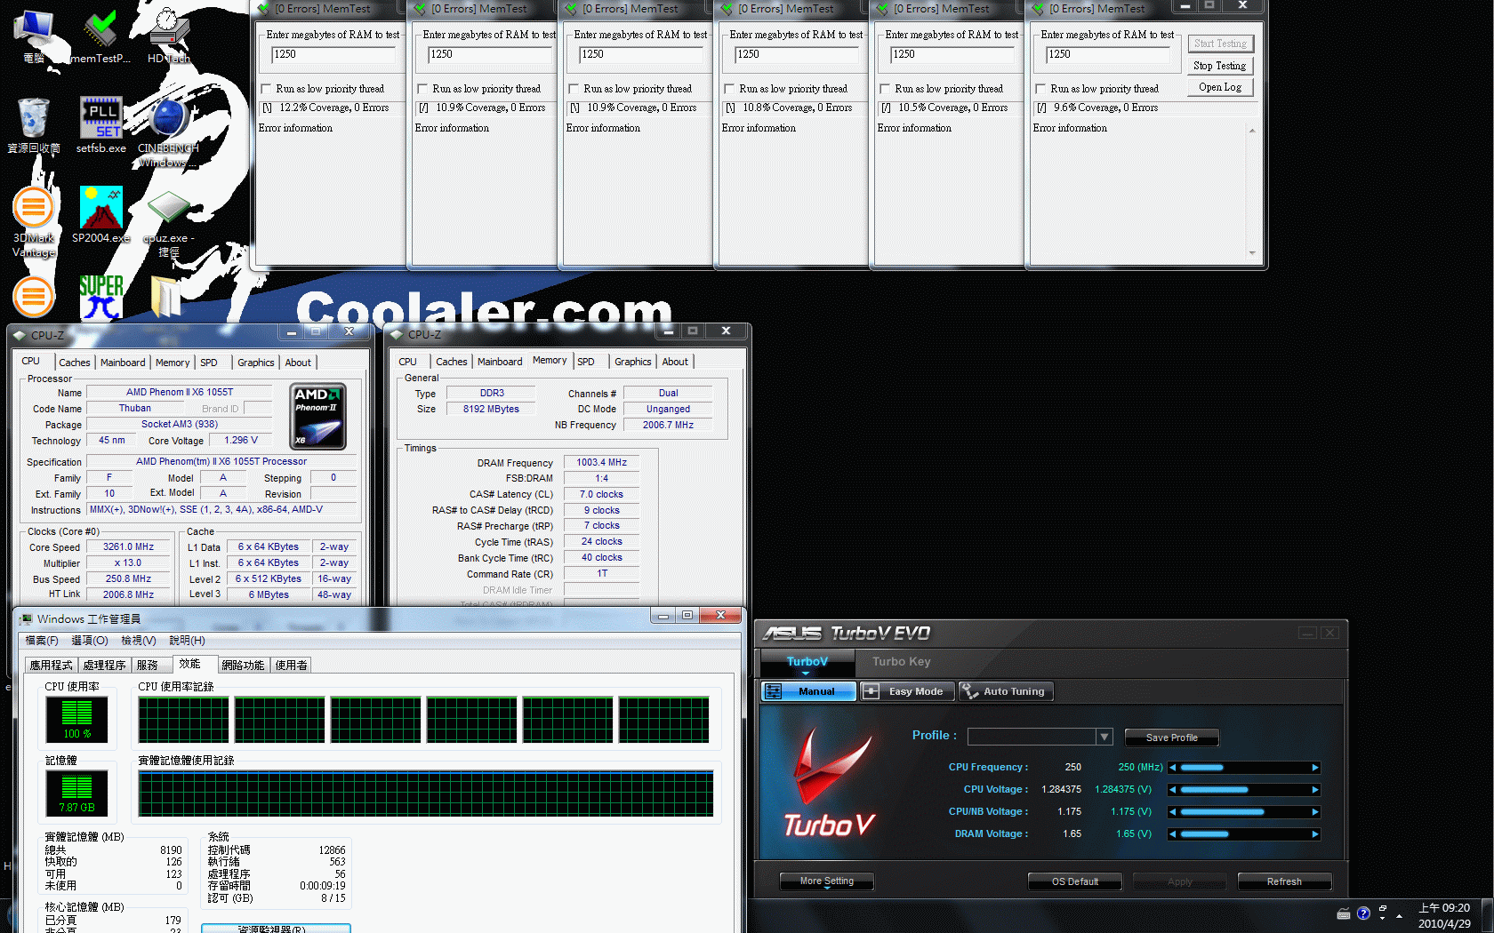The width and height of the screenshot is (1494, 933).
Task: Open SPD tab in CPU-Z Memory window
Action: 586,362
